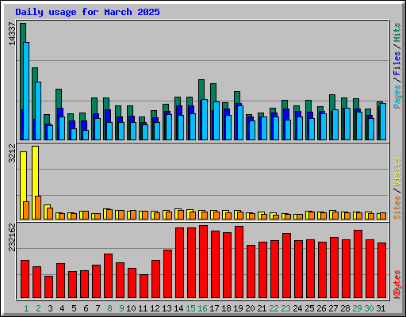Click day 23 label on x-axis
The image size is (406, 317).
285,308
